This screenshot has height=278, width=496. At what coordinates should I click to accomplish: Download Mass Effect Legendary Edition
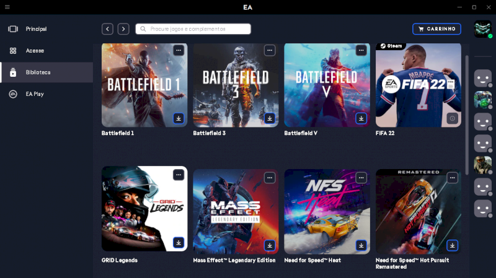coord(270,245)
